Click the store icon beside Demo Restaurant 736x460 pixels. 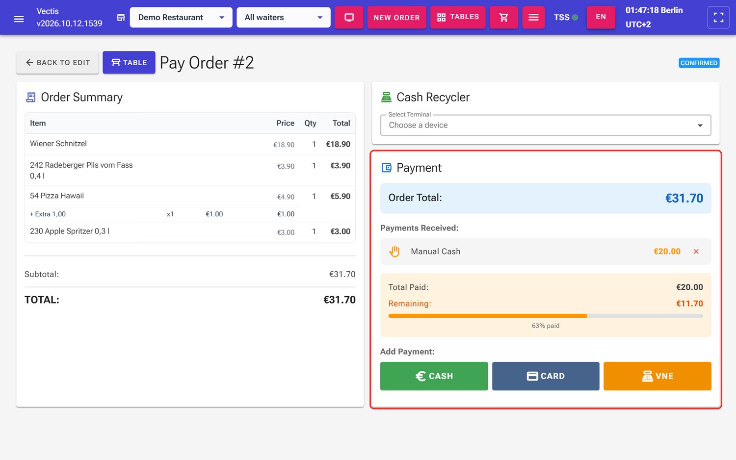[121, 18]
